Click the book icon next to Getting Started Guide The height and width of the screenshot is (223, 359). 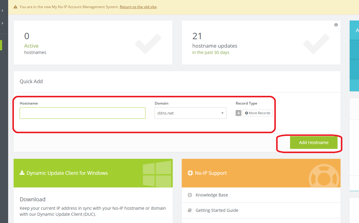(190, 210)
